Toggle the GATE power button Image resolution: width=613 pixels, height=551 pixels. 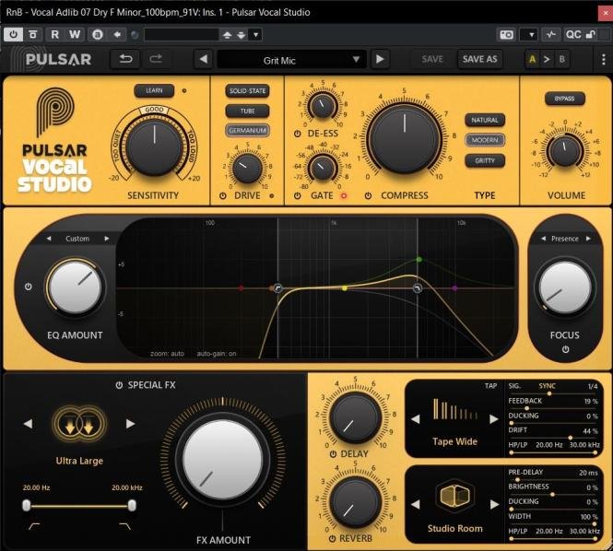coord(298,195)
